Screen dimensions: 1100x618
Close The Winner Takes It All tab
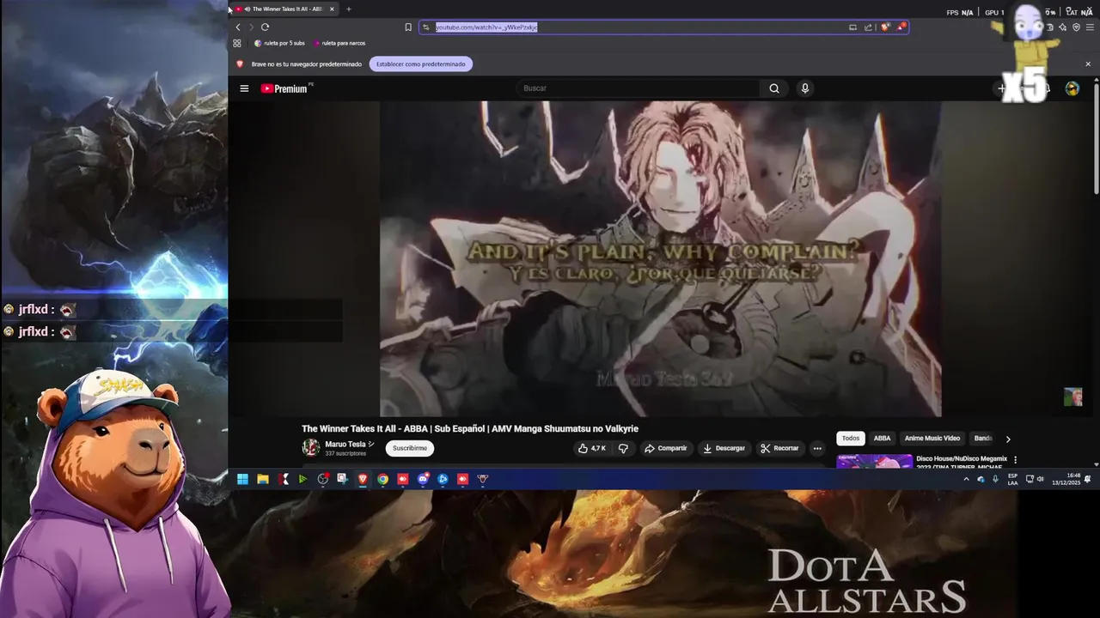[x=332, y=9]
